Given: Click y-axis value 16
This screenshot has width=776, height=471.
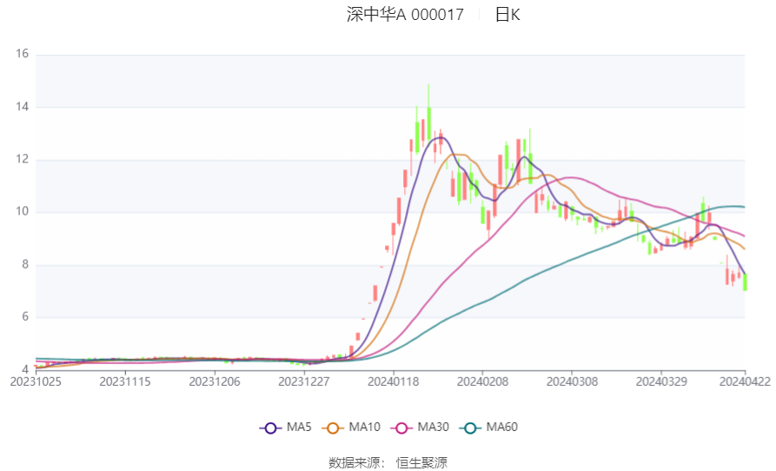Looking at the screenshot, I should tap(23, 53).
